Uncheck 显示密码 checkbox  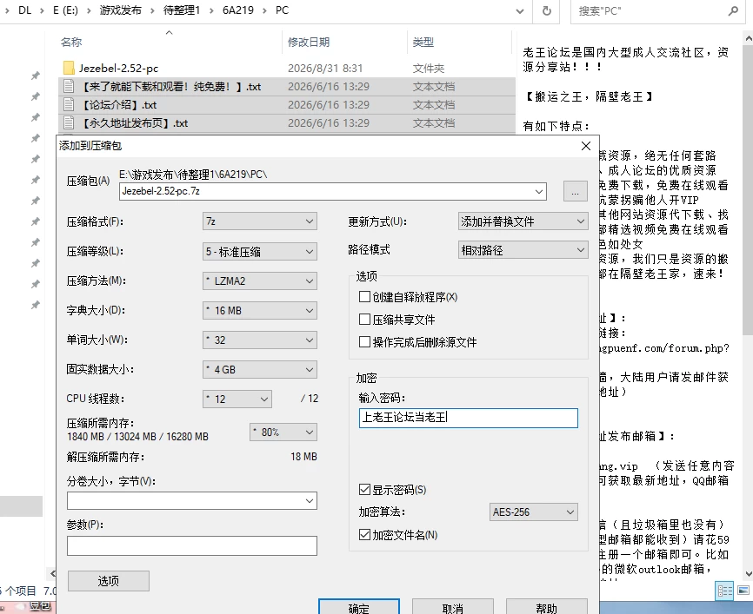364,490
